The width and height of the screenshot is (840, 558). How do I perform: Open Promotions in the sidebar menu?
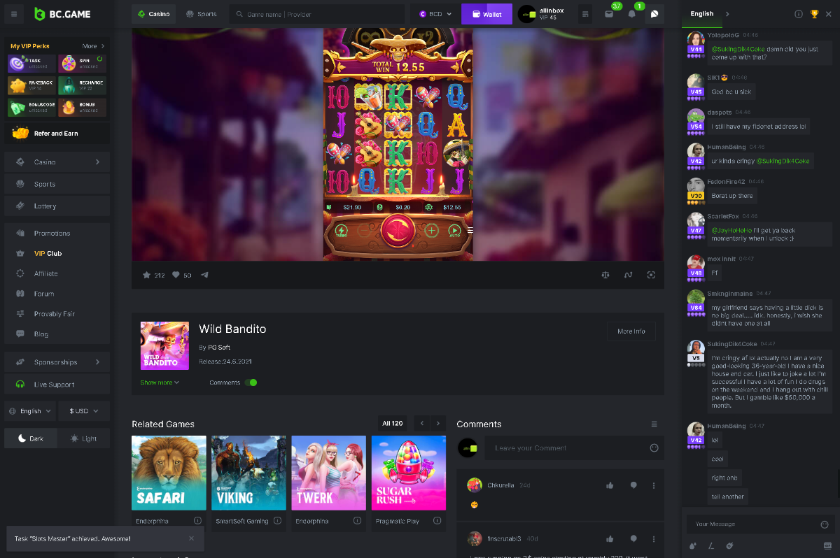pyautogui.click(x=52, y=233)
